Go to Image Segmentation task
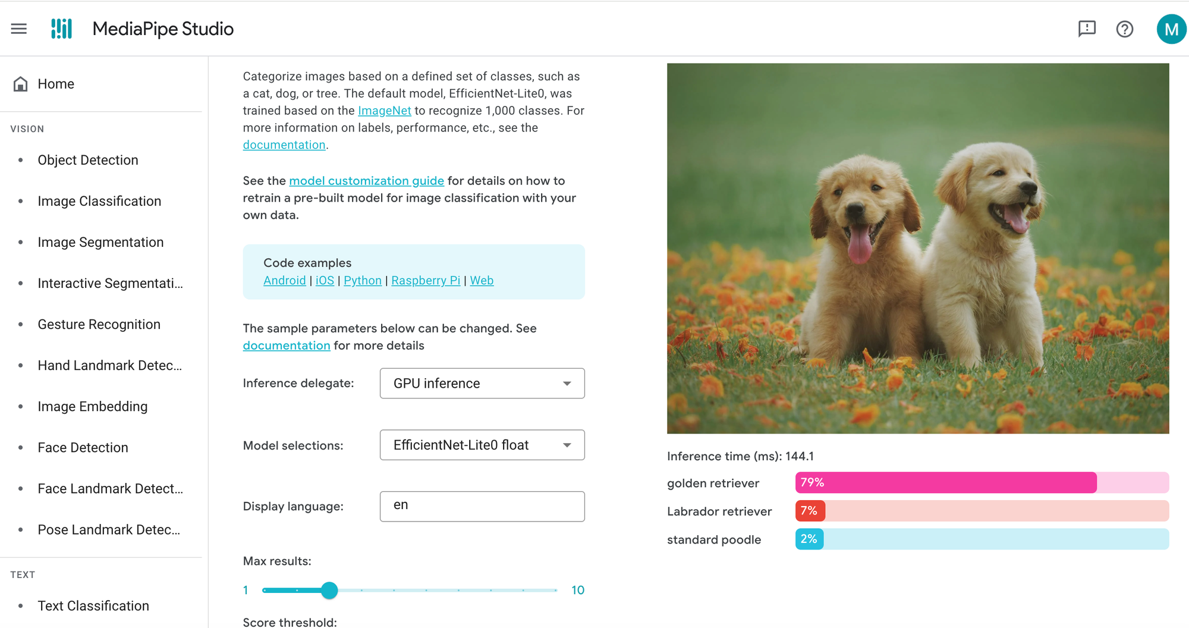Screen dimensions: 1189x628 (100, 242)
